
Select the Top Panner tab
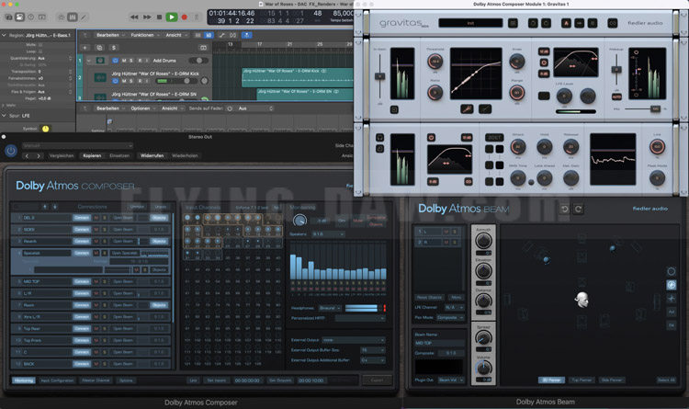click(x=581, y=380)
